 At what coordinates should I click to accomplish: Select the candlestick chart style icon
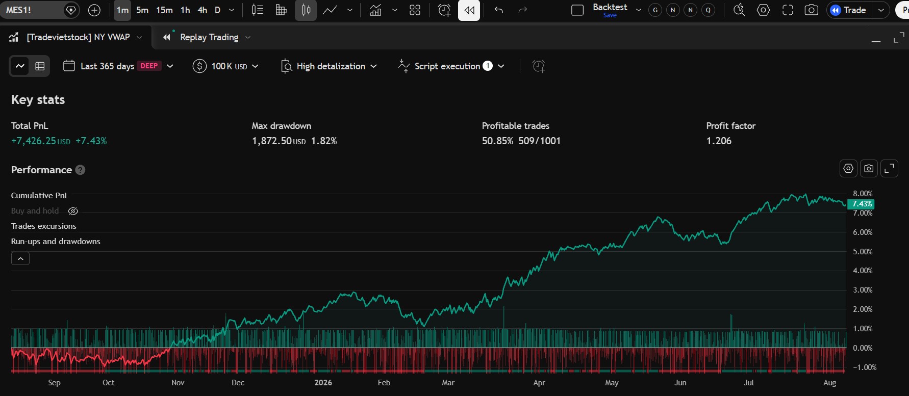point(306,10)
